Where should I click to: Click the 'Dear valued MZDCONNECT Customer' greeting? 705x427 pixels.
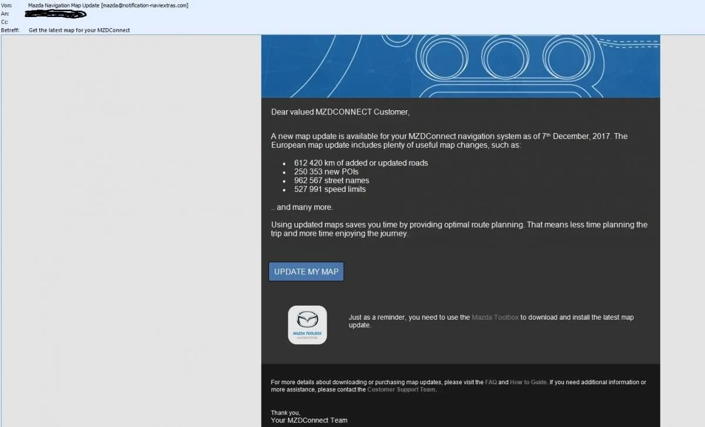340,112
